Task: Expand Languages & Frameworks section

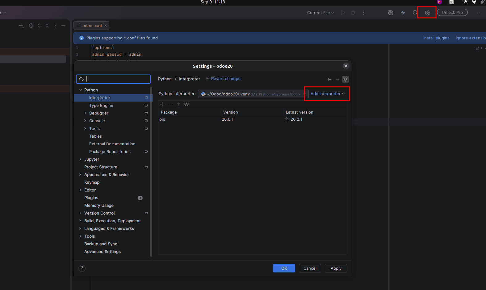Action: pos(80,228)
